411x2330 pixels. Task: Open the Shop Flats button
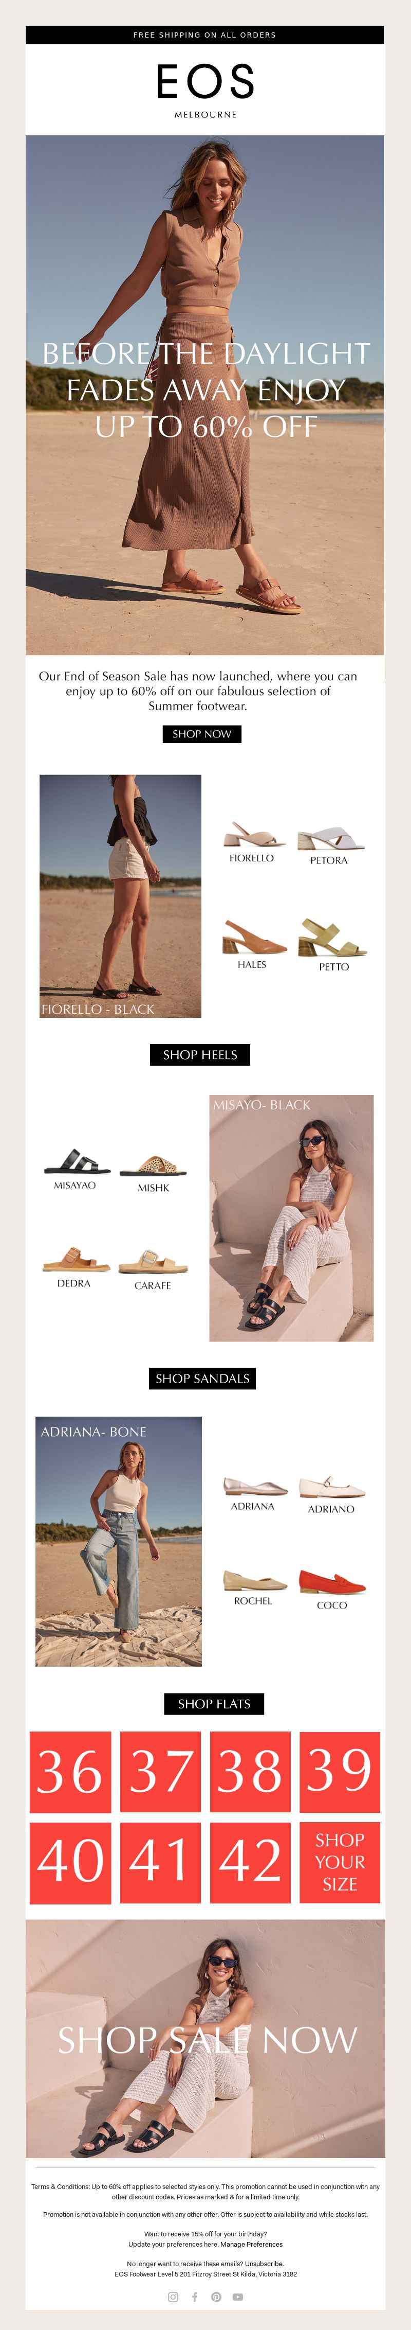[214, 1704]
